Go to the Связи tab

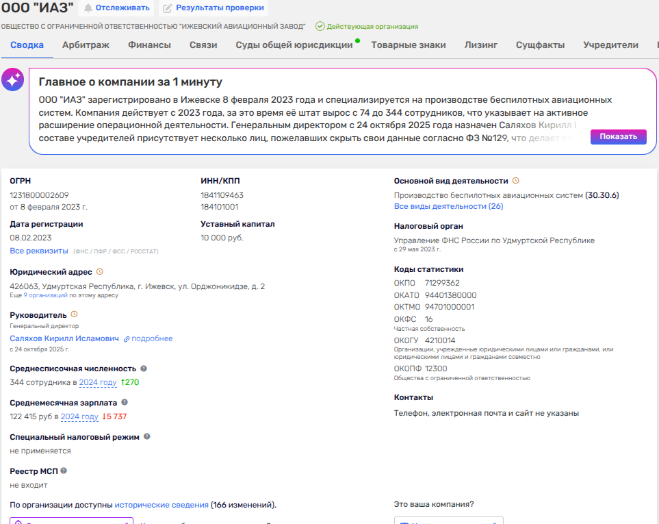[203, 45]
